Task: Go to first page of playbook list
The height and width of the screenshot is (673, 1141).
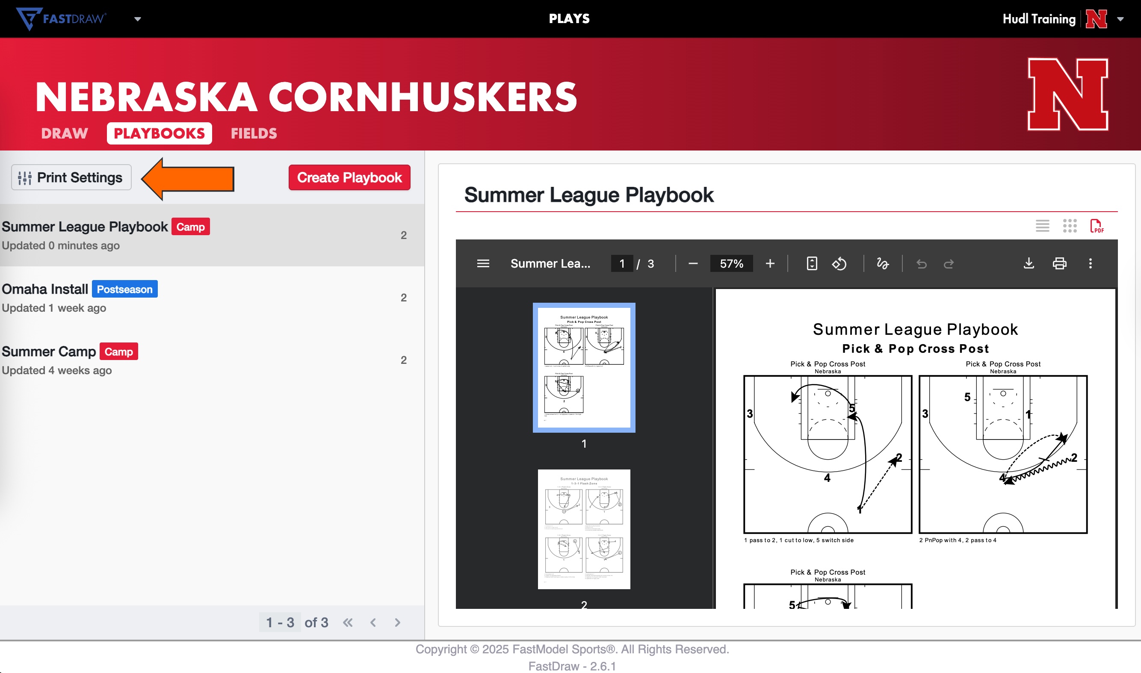Action: tap(348, 623)
